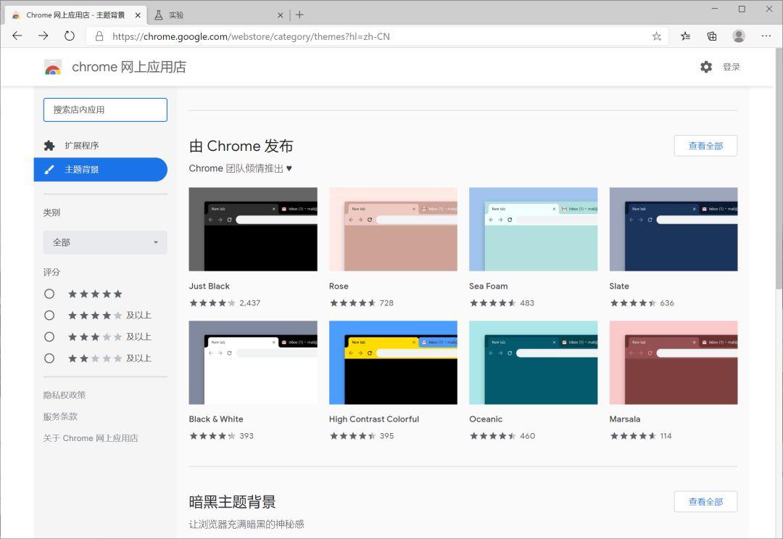This screenshot has width=783, height=539.
Task: Click 查看全部 for 暗黑主题背景
Action: point(705,501)
